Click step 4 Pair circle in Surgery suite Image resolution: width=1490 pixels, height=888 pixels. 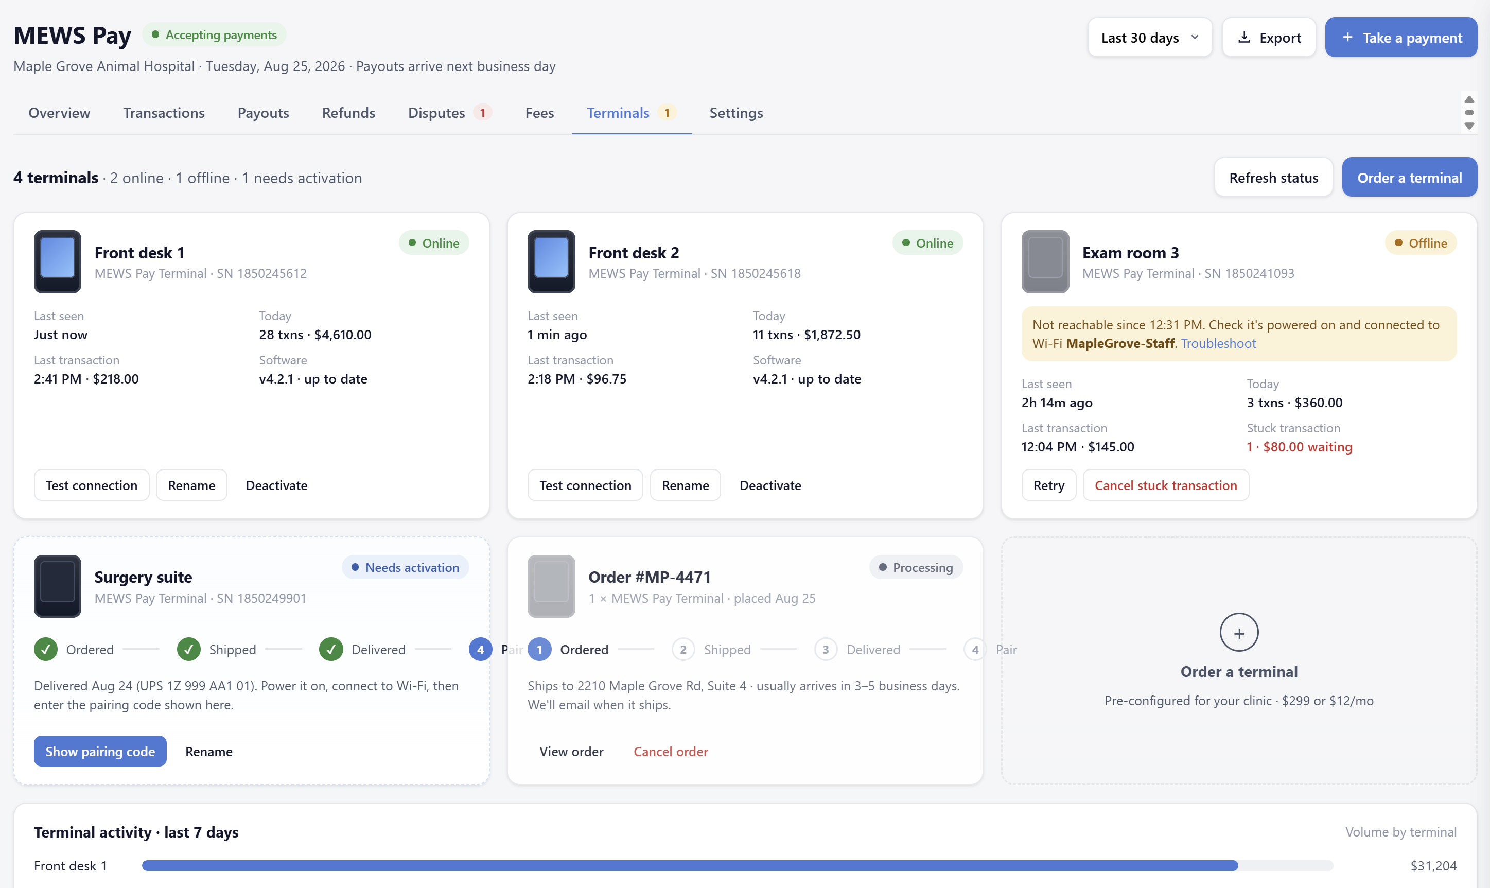click(x=480, y=649)
